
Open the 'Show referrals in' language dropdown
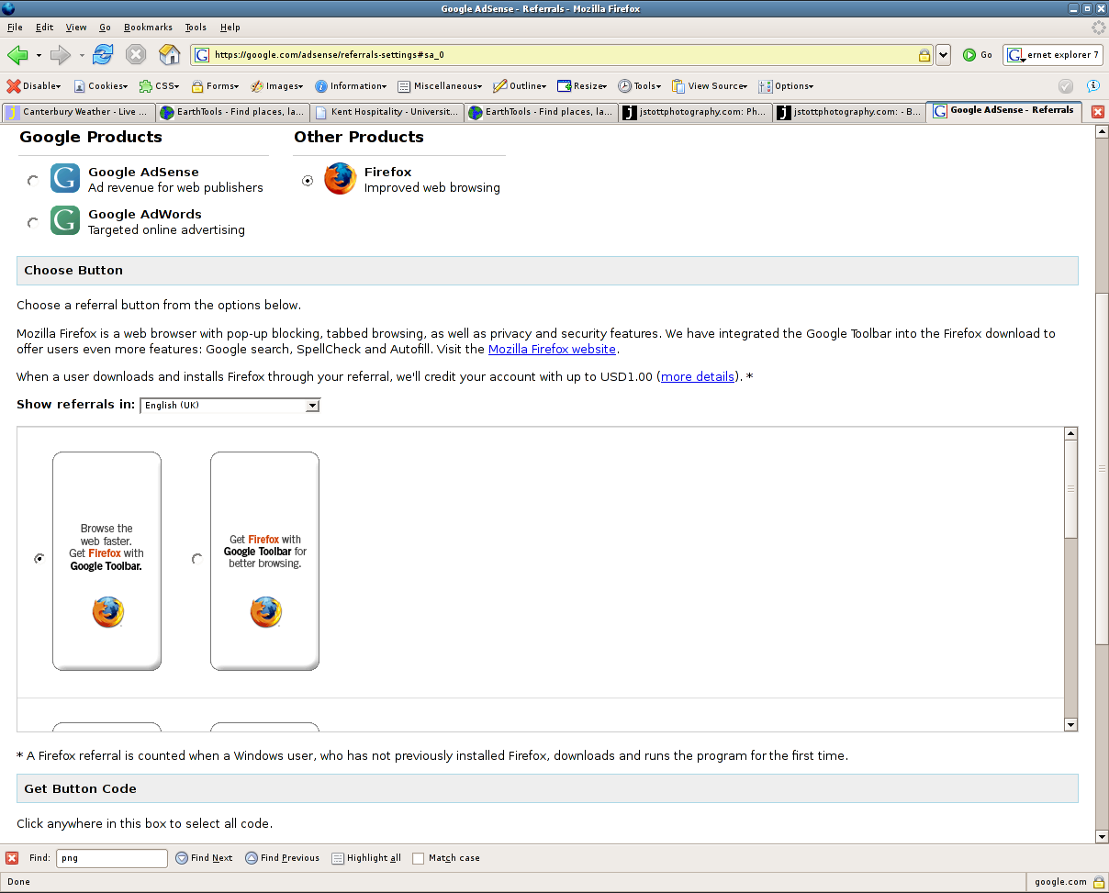tap(230, 406)
